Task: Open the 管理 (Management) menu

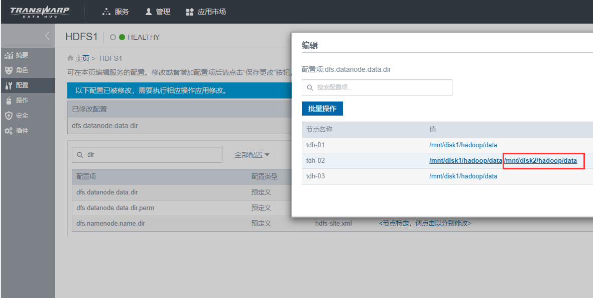Action: [158, 11]
